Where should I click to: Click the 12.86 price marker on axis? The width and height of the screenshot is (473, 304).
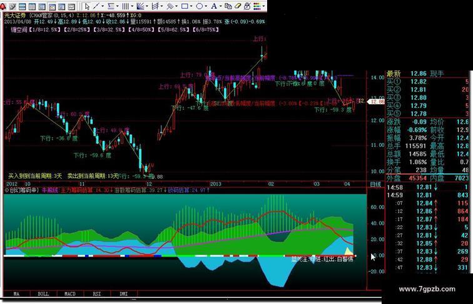point(376,102)
